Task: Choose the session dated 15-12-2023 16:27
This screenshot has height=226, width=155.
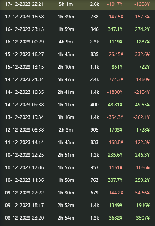Action: coord(77,54)
